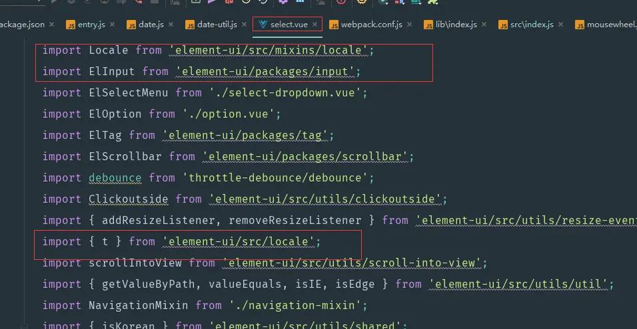This screenshot has height=329, width=637.
Task: Close the webpack.conf.js tab
Action: coord(410,25)
